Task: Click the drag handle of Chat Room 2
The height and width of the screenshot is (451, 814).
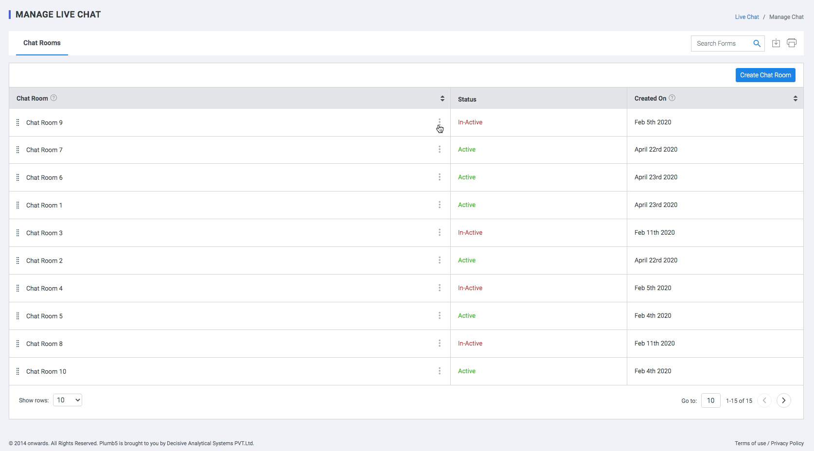Action: [x=18, y=260]
